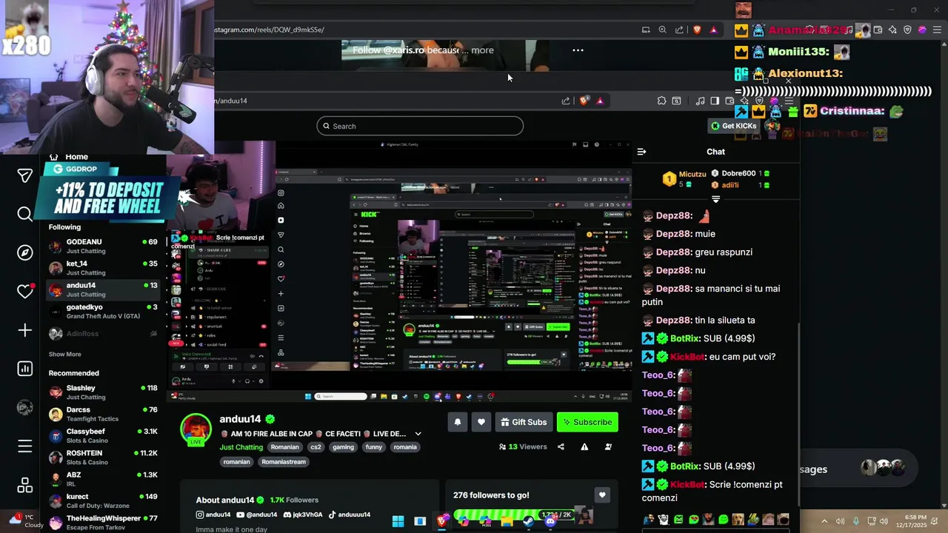Expand chat leaderboard chevron under Micutzu

tap(715, 199)
